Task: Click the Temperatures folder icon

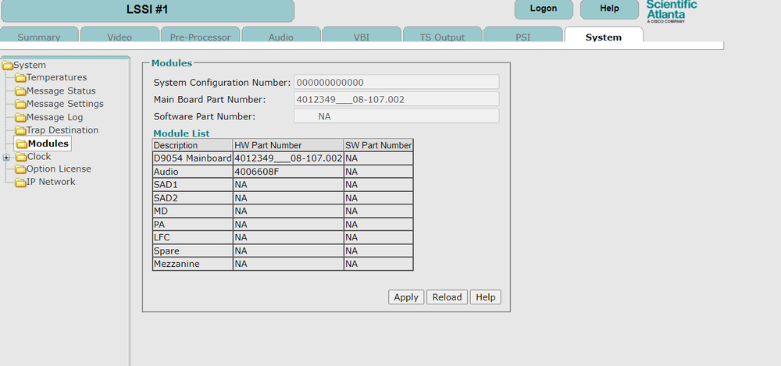Action: point(20,78)
